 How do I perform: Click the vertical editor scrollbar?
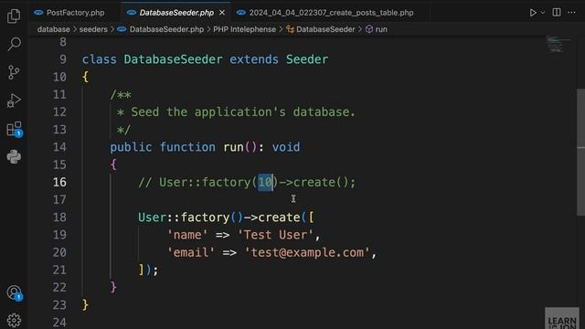[x=580, y=152]
